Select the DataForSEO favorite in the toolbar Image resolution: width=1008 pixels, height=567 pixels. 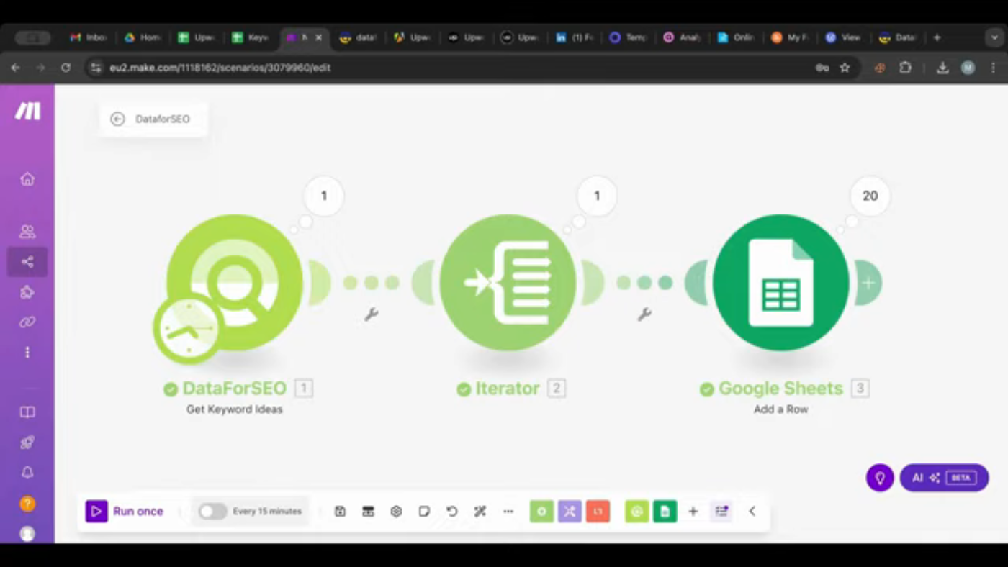point(636,512)
